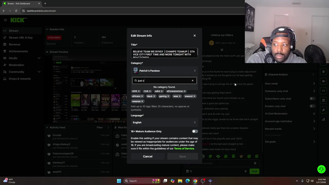329x185 pixels.
Task: Remove the gaming tag
Action: [x=168, y=96]
